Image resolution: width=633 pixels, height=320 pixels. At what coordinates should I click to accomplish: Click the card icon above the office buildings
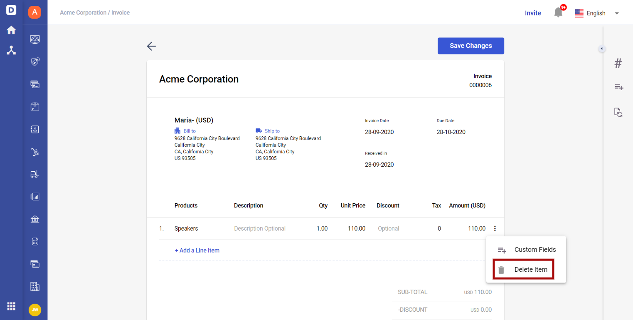[x=35, y=264]
